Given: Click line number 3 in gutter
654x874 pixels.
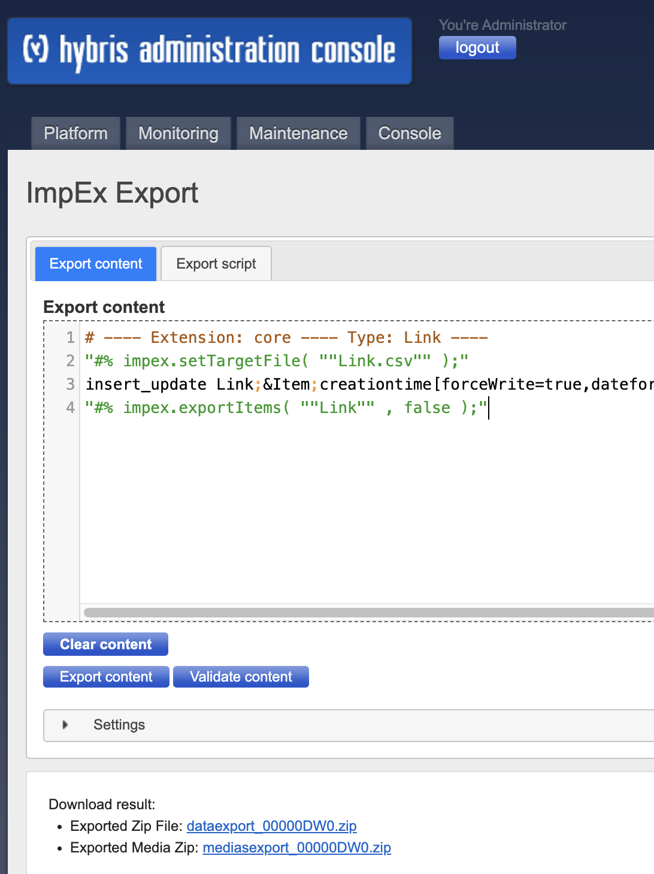Looking at the screenshot, I should point(70,384).
